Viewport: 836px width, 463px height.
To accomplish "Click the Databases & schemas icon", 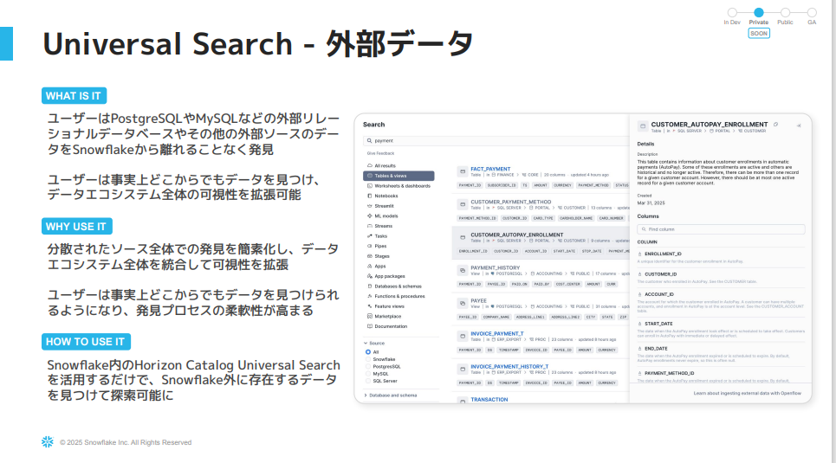I will tap(369, 286).
